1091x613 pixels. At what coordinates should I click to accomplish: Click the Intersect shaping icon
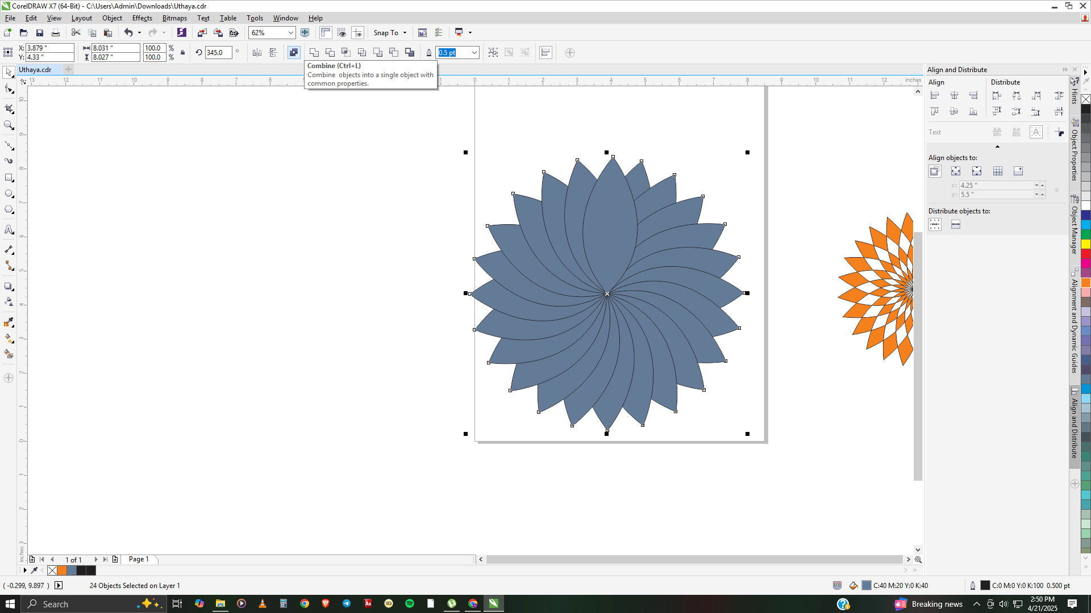346,53
